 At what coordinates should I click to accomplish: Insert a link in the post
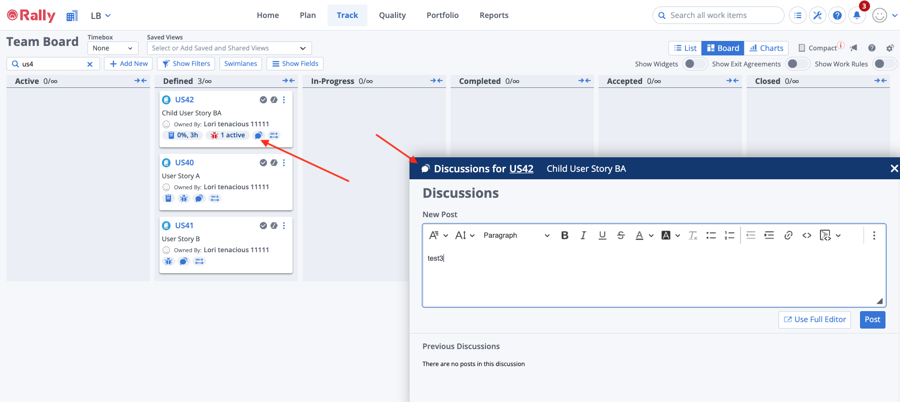click(788, 235)
